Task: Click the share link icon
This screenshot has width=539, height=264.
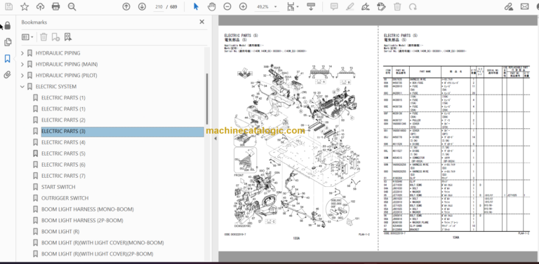Action: point(509,6)
